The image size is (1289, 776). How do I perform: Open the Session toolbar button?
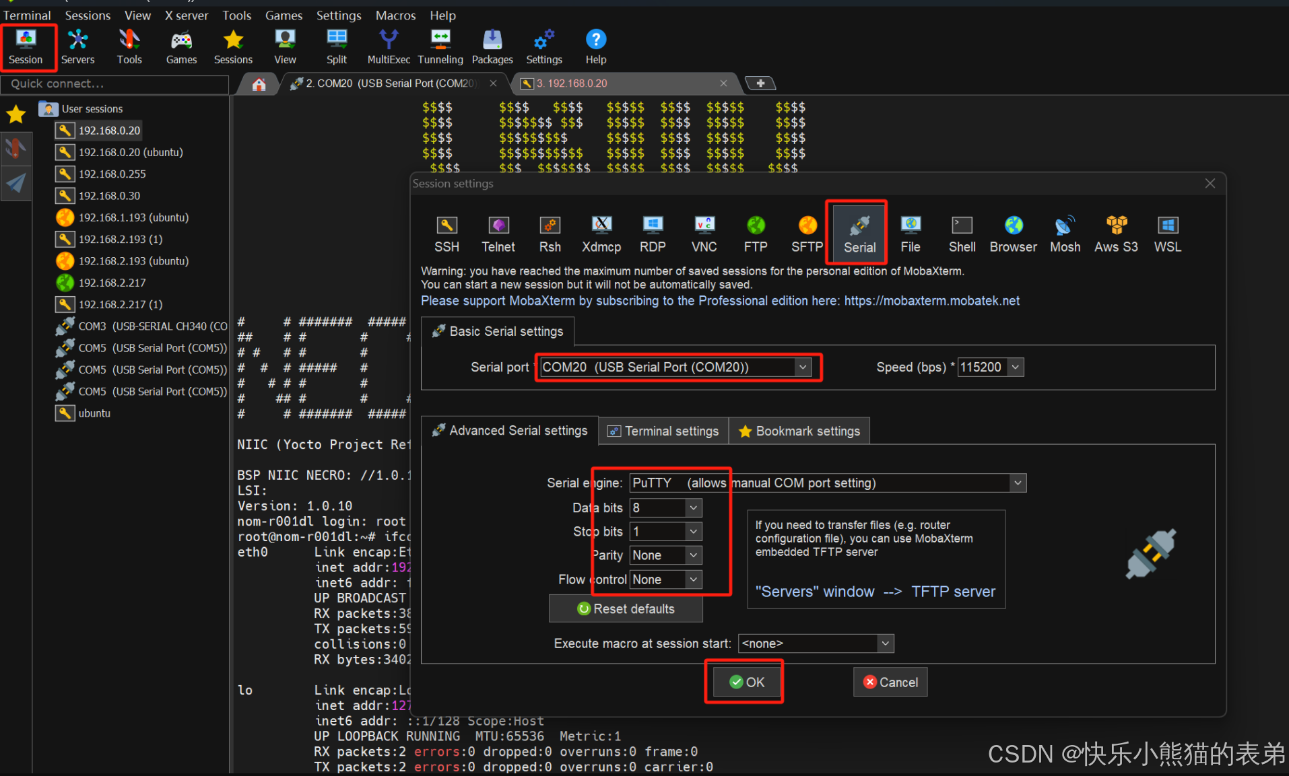[x=26, y=47]
